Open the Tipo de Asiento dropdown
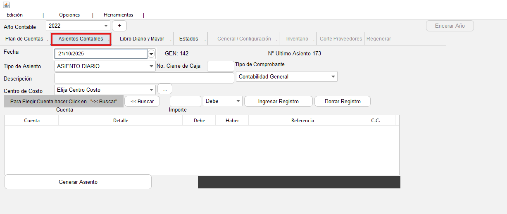This screenshot has height=214, width=507. (151, 66)
